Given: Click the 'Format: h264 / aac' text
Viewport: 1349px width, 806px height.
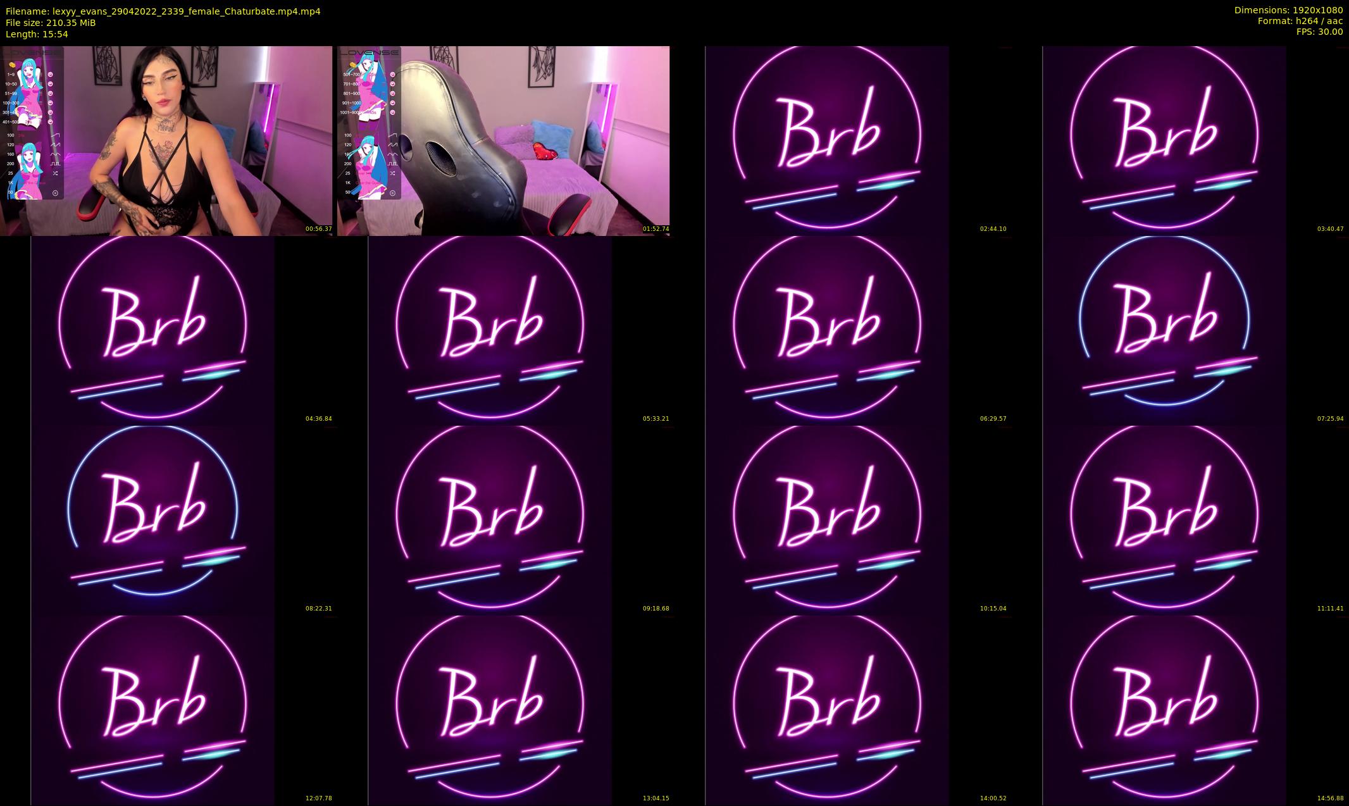Looking at the screenshot, I should [x=1300, y=21].
